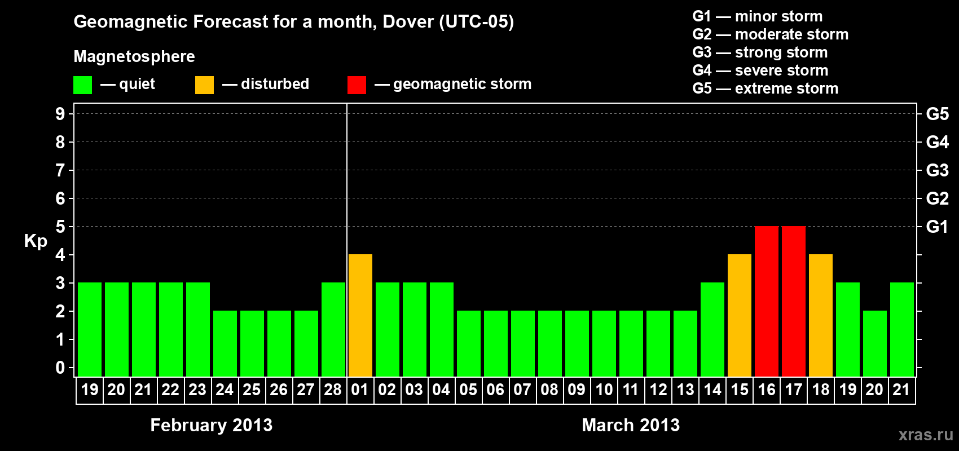Click the Kp value 5 on the axis
959x451 pixels.
pyautogui.click(x=60, y=227)
